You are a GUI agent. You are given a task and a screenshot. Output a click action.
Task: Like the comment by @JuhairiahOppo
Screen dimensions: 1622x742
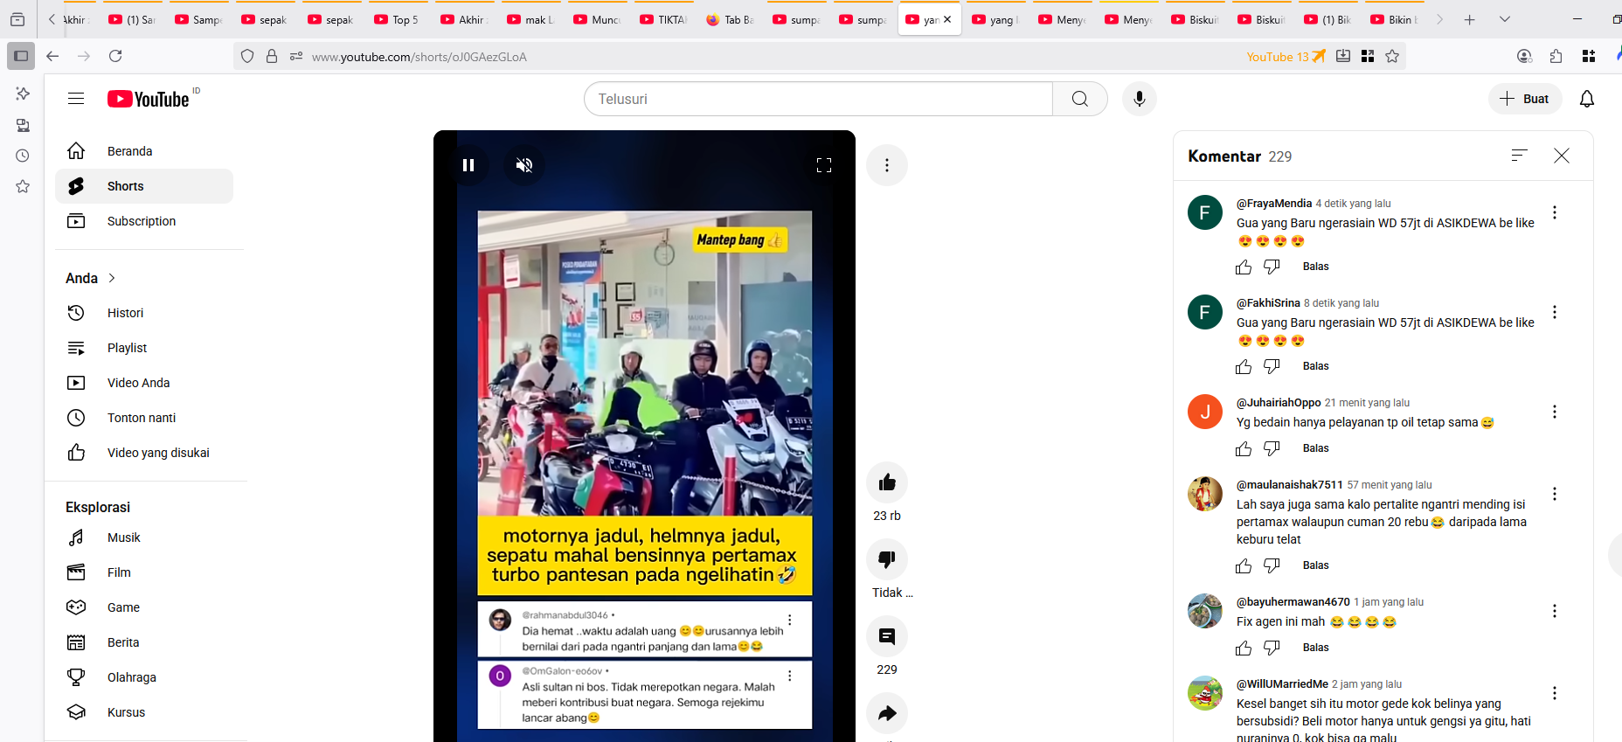pos(1244,448)
